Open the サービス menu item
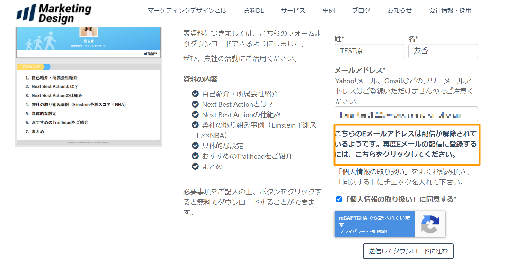 [293, 11]
